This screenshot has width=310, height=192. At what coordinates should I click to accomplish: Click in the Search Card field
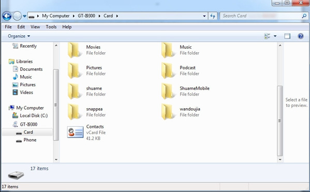point(261,16)
